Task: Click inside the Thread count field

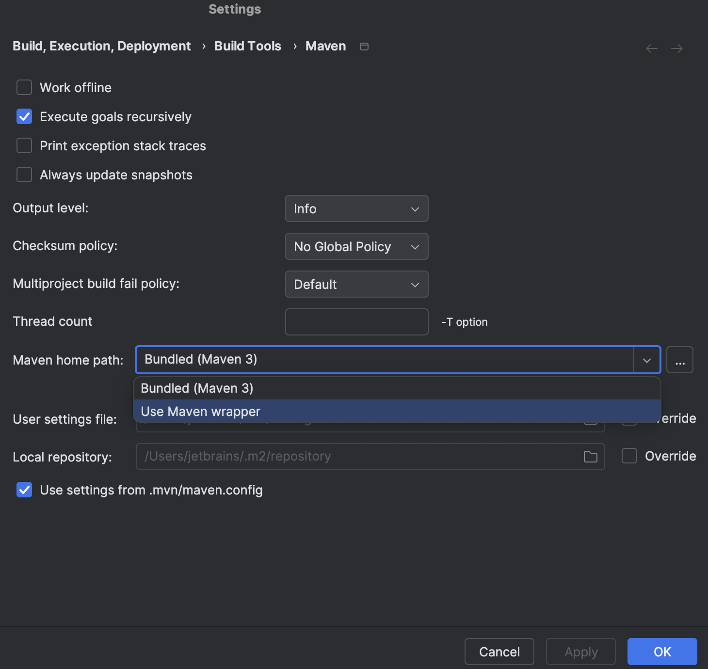Action: pos(356,321)
